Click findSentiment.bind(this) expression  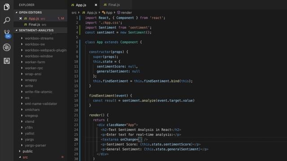pyautogui.click(x=163, y=81)
